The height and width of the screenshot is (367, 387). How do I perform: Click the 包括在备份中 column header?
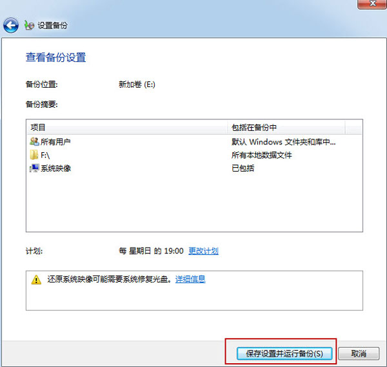click(286, 127)
